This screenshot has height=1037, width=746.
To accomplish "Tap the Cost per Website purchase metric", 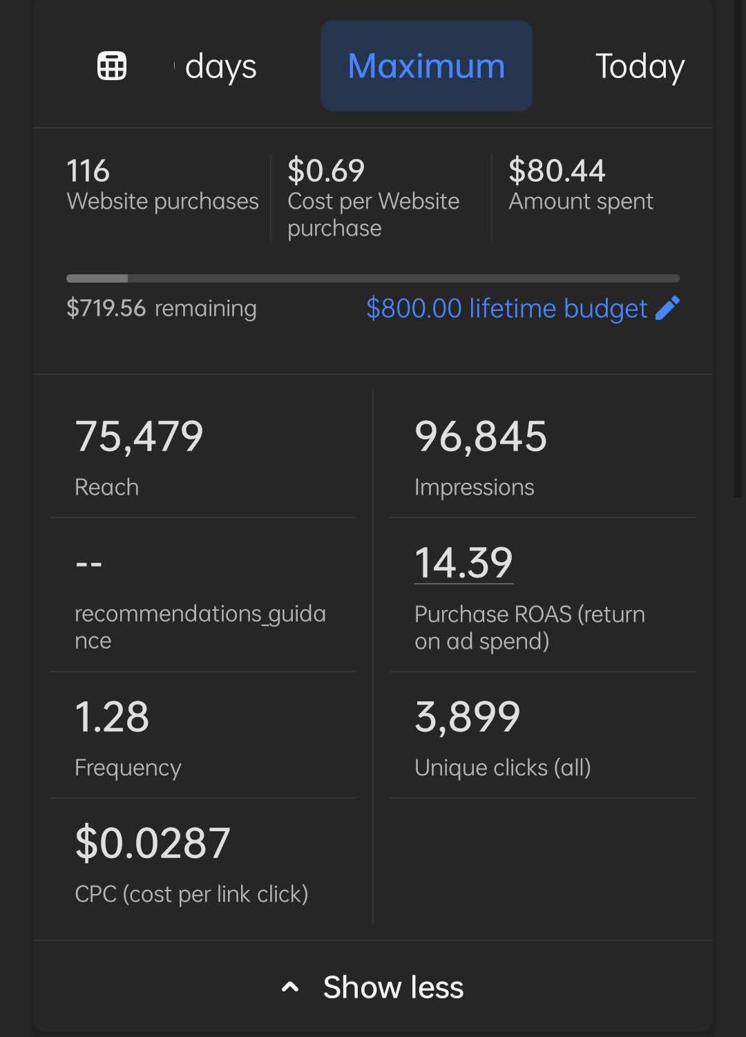I will click(374, 198).
